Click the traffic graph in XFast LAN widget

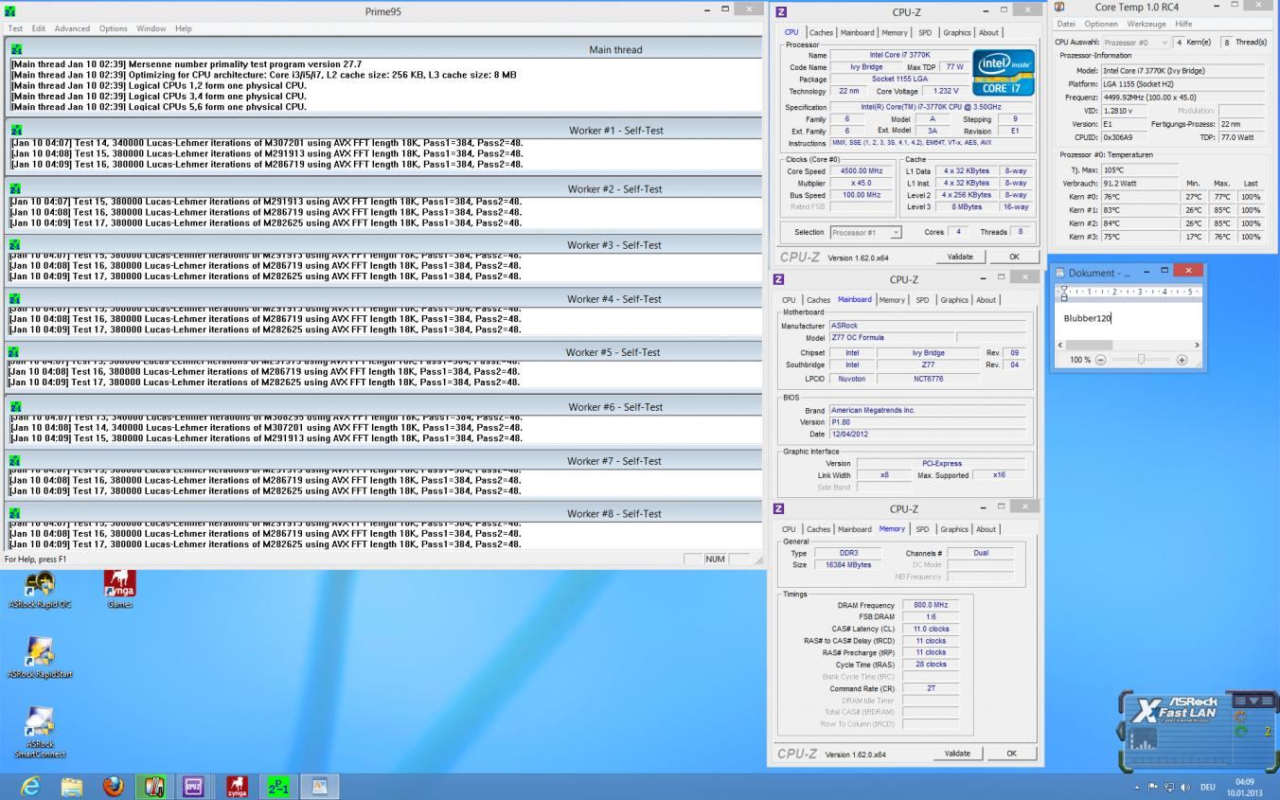click(x=1143, y=738)
